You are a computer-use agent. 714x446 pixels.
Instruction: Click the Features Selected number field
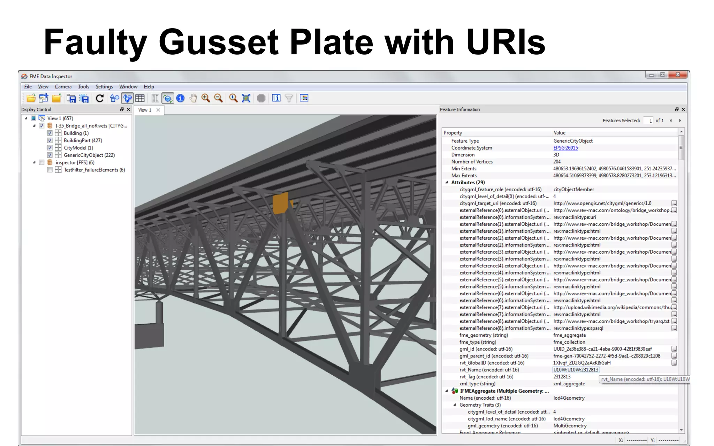[648, 121]
